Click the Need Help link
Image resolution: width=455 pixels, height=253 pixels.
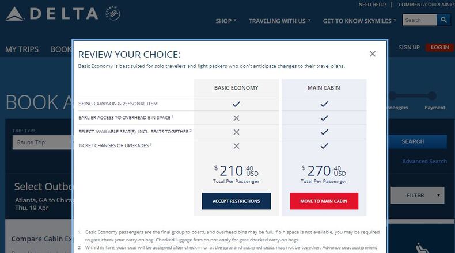point(373,5)
